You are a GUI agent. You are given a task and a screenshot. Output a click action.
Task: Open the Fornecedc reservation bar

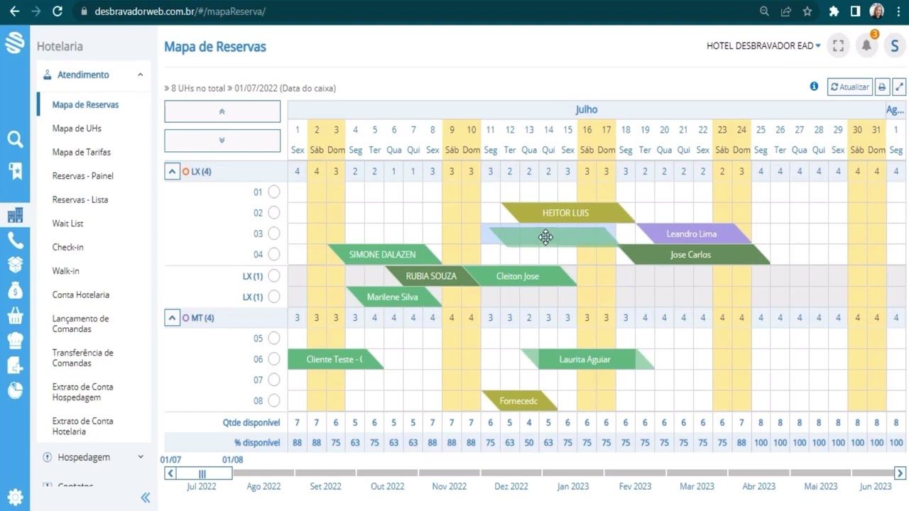click(x=518, y=401)
